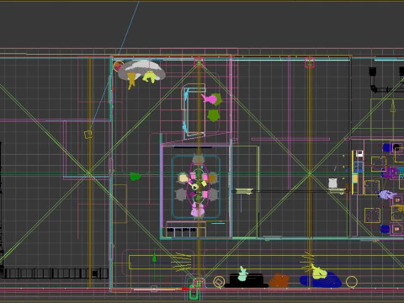404x303 pixels.
Task: Select the yellow square helper on blue line
Action: (88, 134)
